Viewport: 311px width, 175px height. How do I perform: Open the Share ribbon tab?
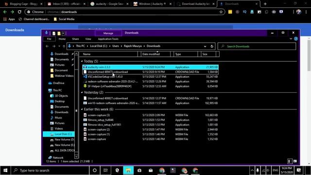[75, 39]
